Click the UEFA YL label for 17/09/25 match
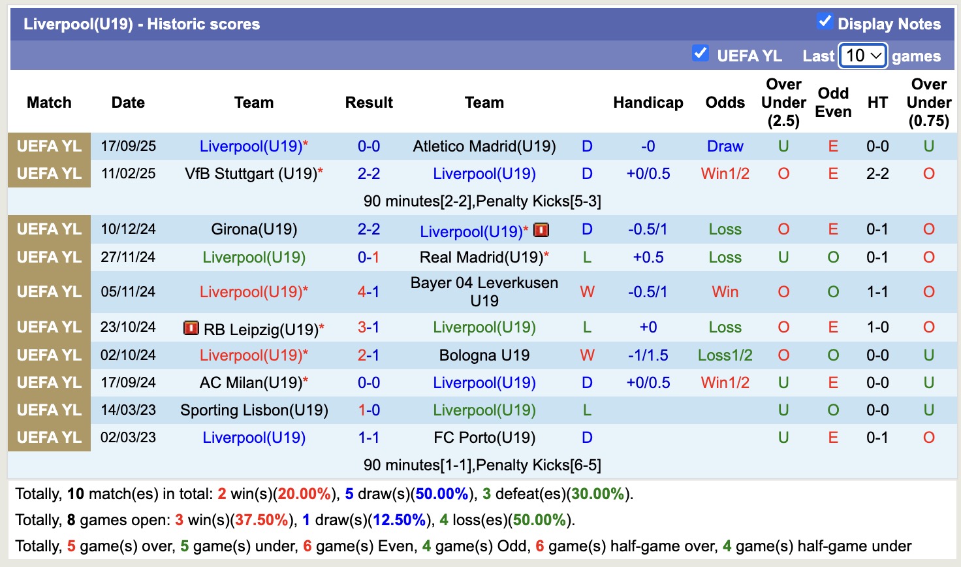This screenshot has height=567, width=961. point(49,146)
